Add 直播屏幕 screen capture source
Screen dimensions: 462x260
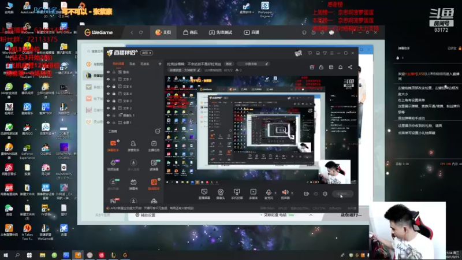click(204, 194)
